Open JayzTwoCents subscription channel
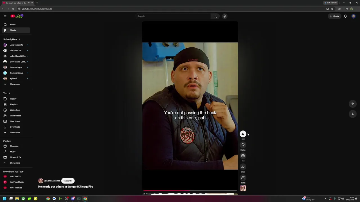This screenshot has height=202, width=360. [16, 45]
